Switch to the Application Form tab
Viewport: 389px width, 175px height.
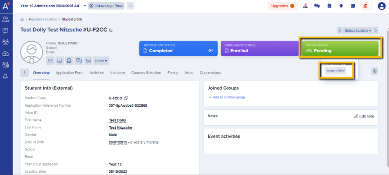pos(70,73)
